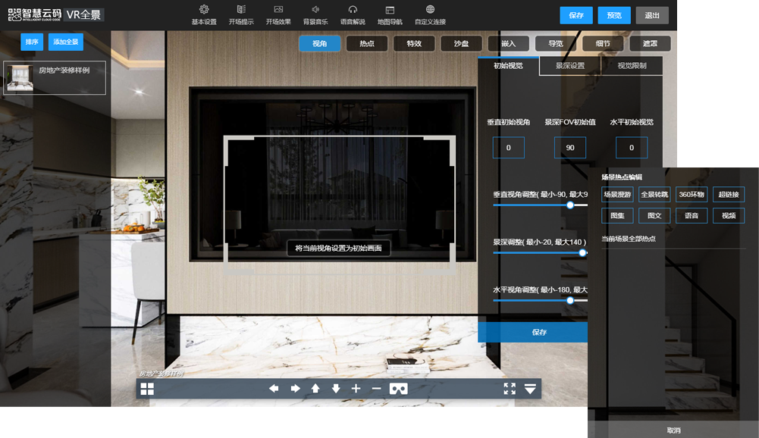Select 房地产装修样例 scene thumbnail

(55, 78)
